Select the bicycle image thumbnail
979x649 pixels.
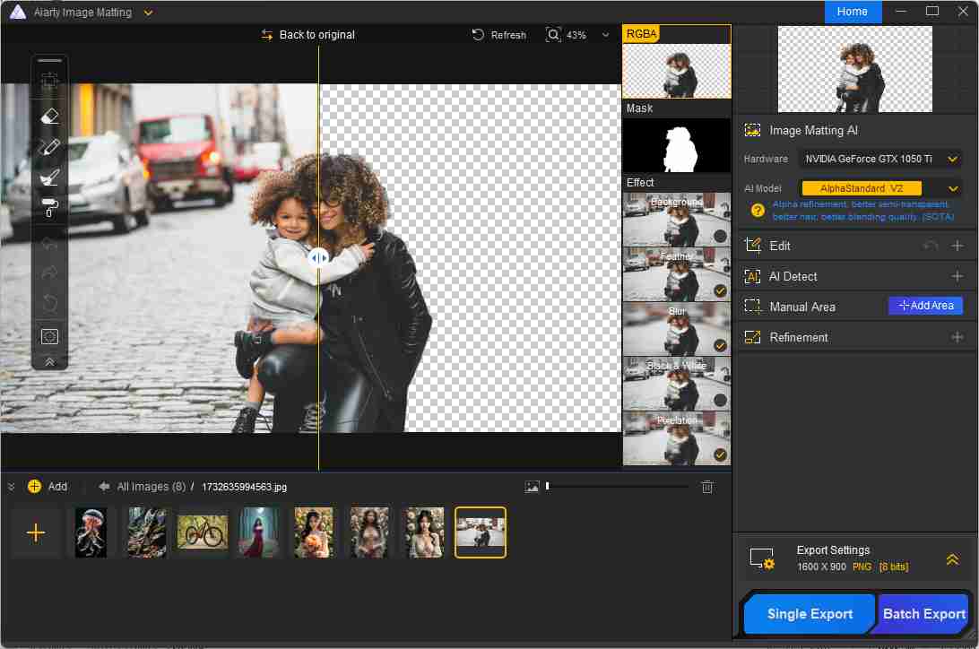click(203, 532)
